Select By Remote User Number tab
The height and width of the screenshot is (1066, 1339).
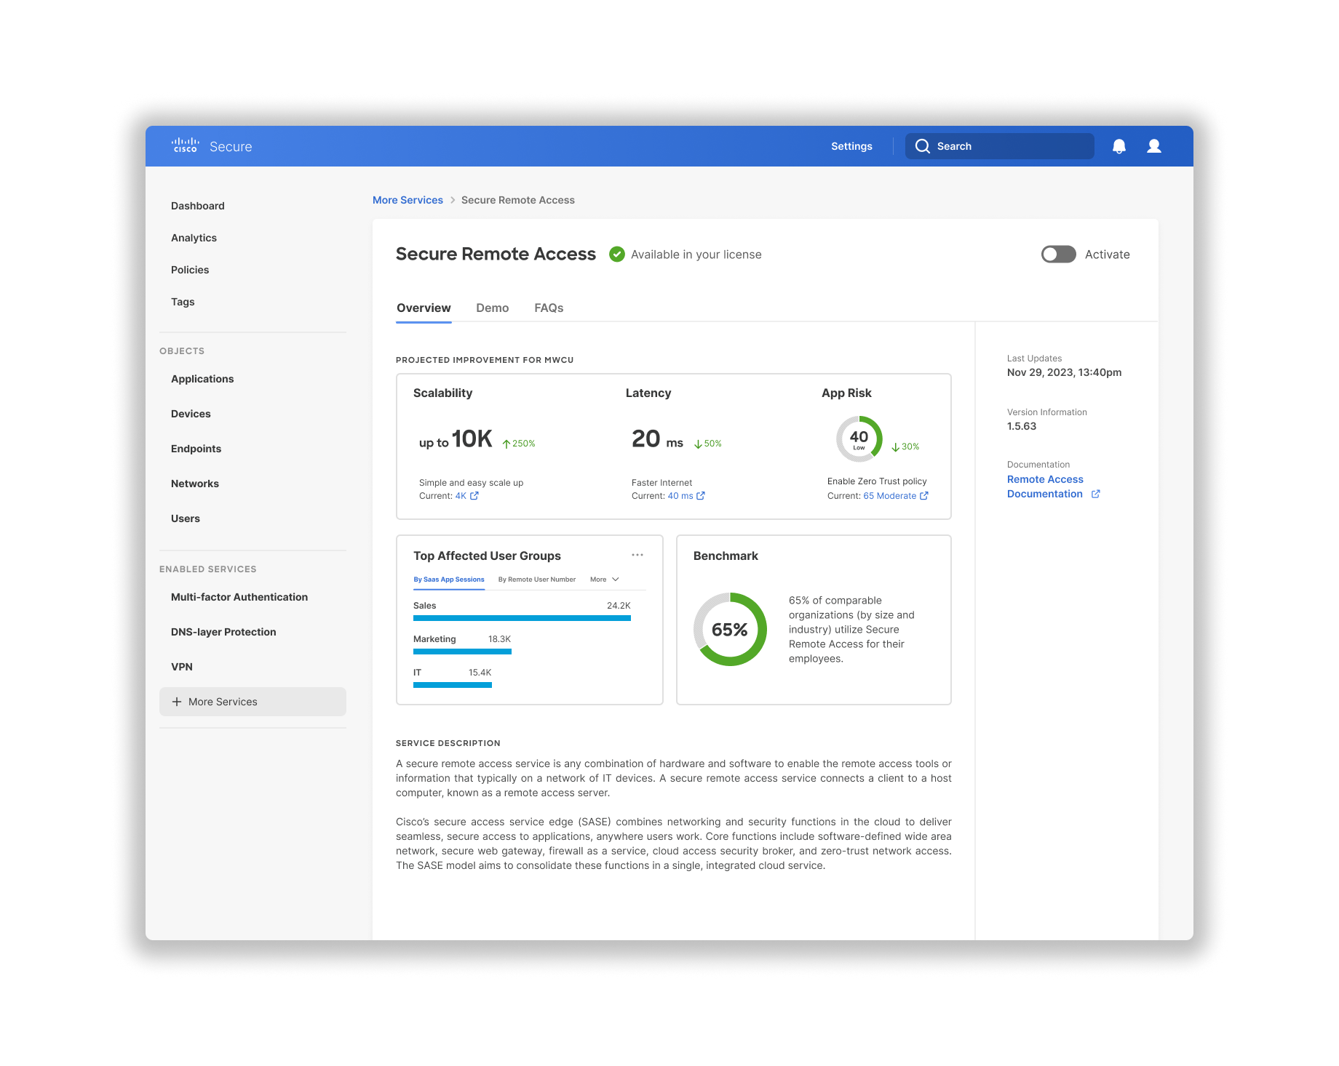coord(537,580)
